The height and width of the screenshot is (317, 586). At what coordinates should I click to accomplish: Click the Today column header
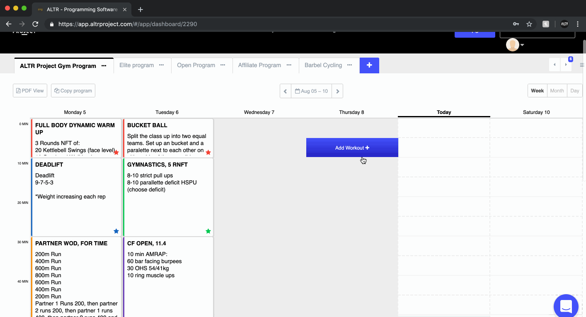pos(444,112)
